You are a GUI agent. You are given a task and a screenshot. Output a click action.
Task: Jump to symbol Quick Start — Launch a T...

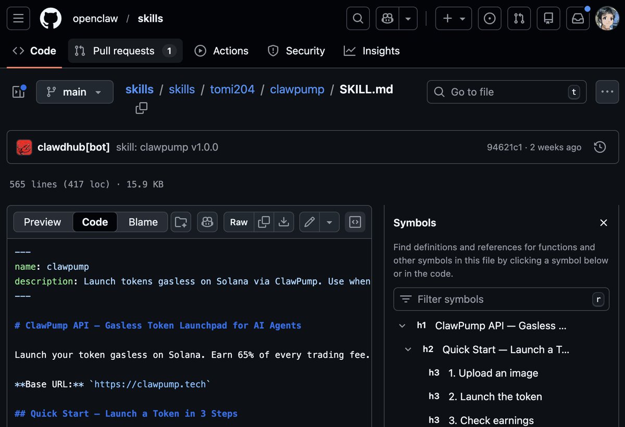(506, 349)
